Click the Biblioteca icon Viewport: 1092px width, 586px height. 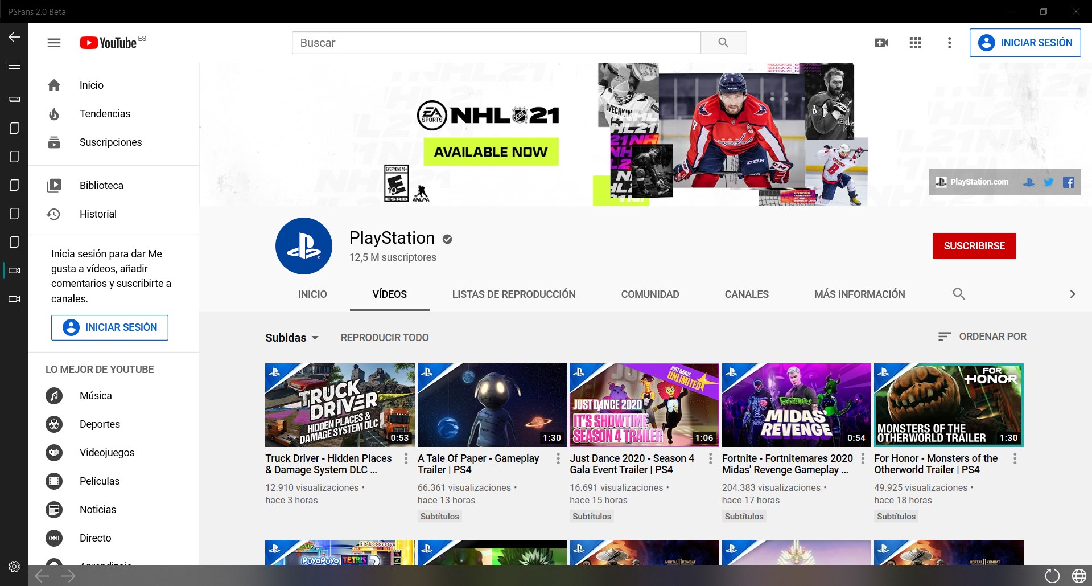(x=54, y=186)
